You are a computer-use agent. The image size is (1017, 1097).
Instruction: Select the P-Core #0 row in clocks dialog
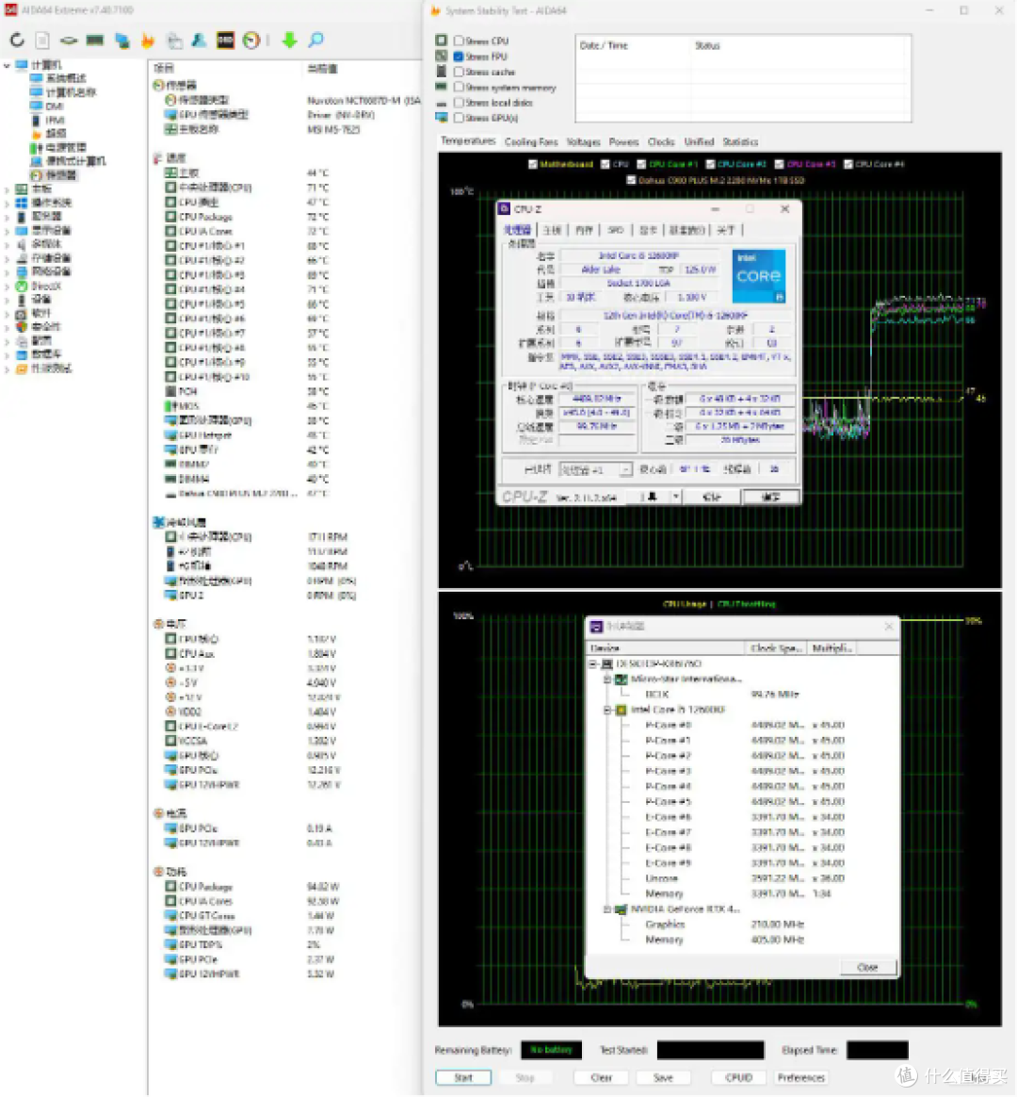tap(743, 725)
